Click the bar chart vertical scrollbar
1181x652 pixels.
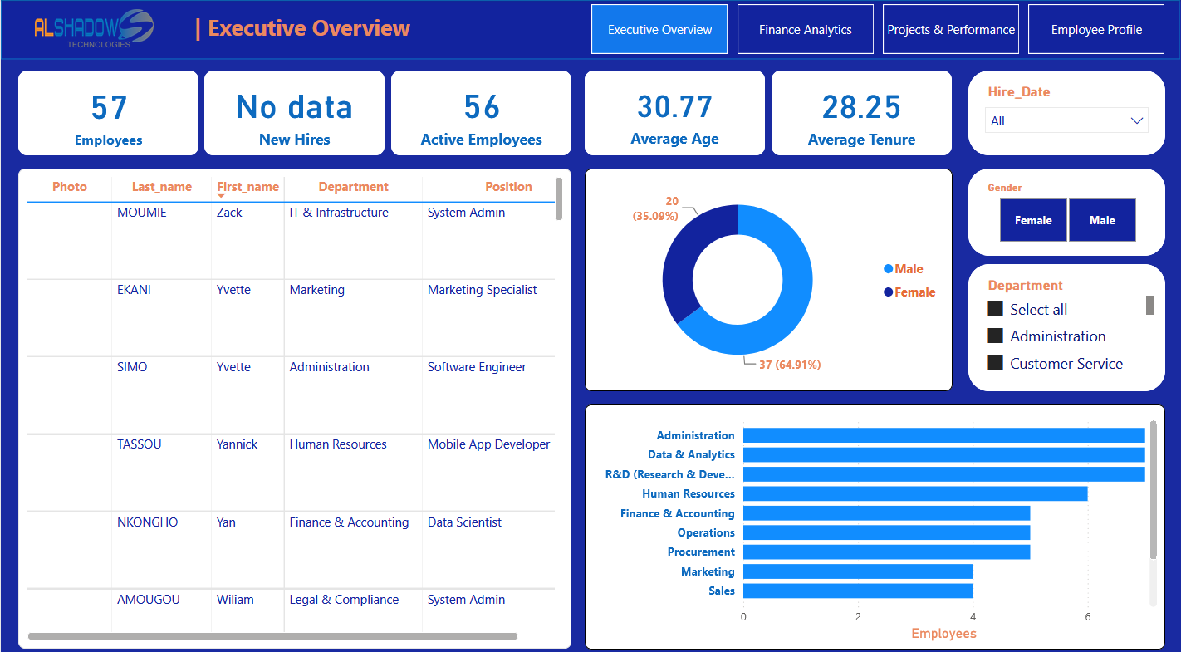[1153, 490]
